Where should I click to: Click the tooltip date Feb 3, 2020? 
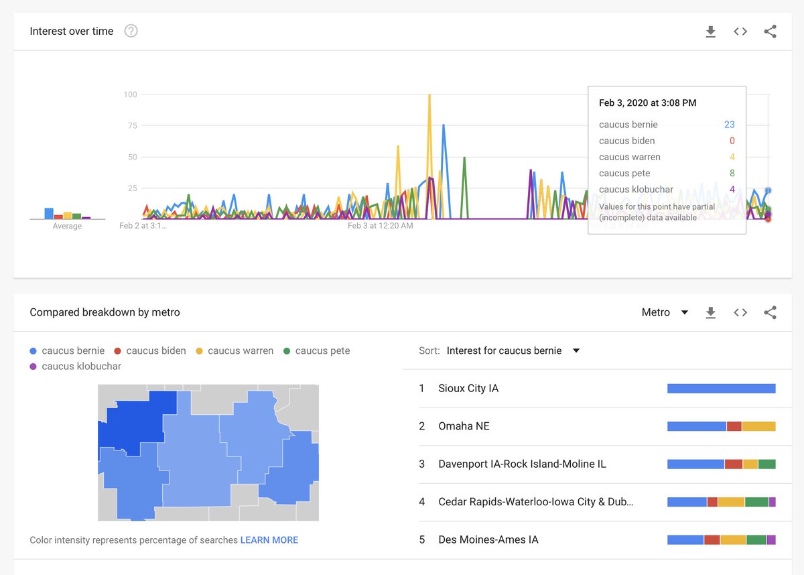click(648, 103)
